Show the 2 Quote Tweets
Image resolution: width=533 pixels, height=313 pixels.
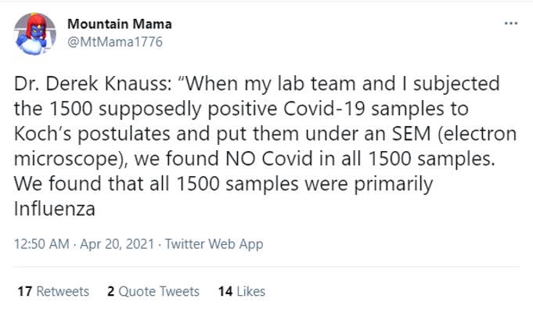[153, 291]
